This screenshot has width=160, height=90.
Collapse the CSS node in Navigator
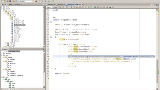pos(2,55)
